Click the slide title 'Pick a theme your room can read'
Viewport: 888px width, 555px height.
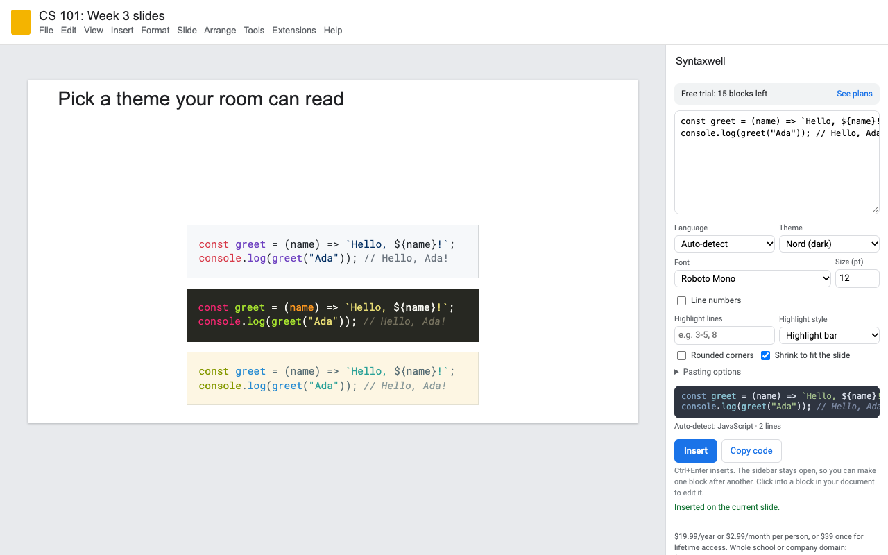click(x=201, y=99)
